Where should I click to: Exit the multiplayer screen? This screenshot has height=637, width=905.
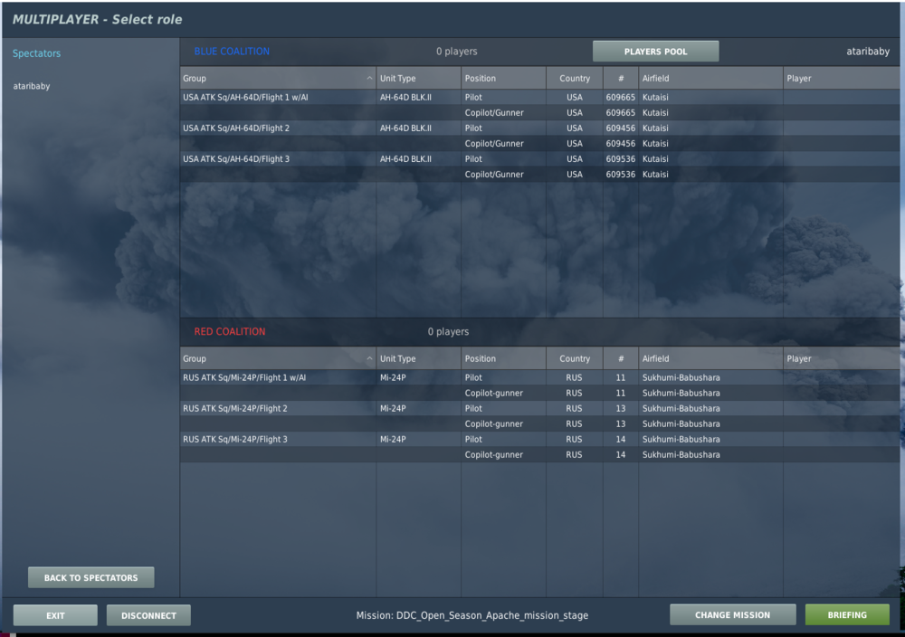pos(55,615)
